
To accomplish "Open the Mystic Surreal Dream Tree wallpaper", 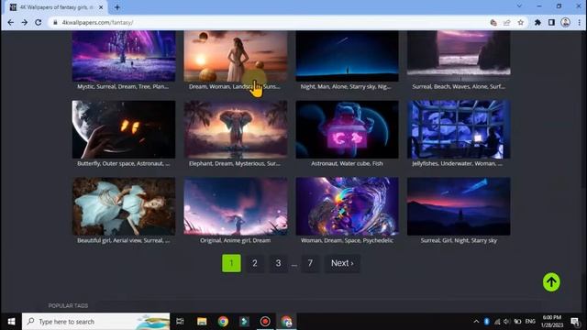I will pyautogui.click(x=124, y=56).
